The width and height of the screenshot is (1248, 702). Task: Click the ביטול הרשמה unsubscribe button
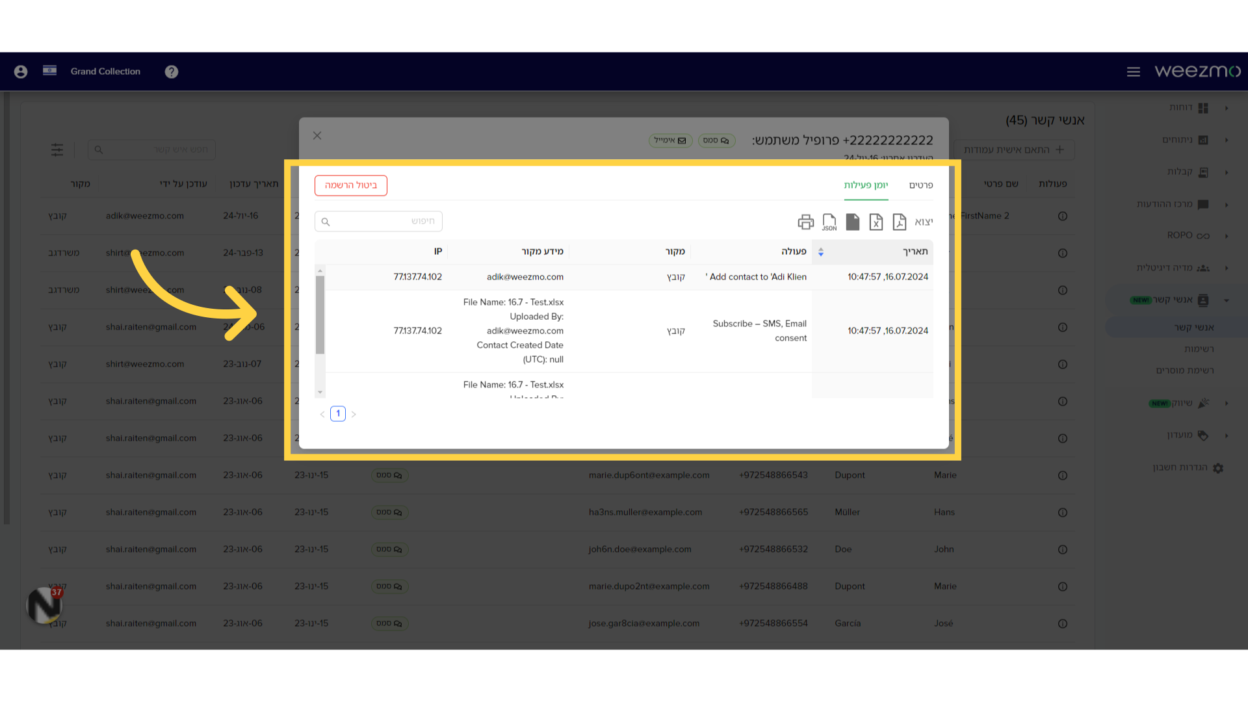[351, 185]
